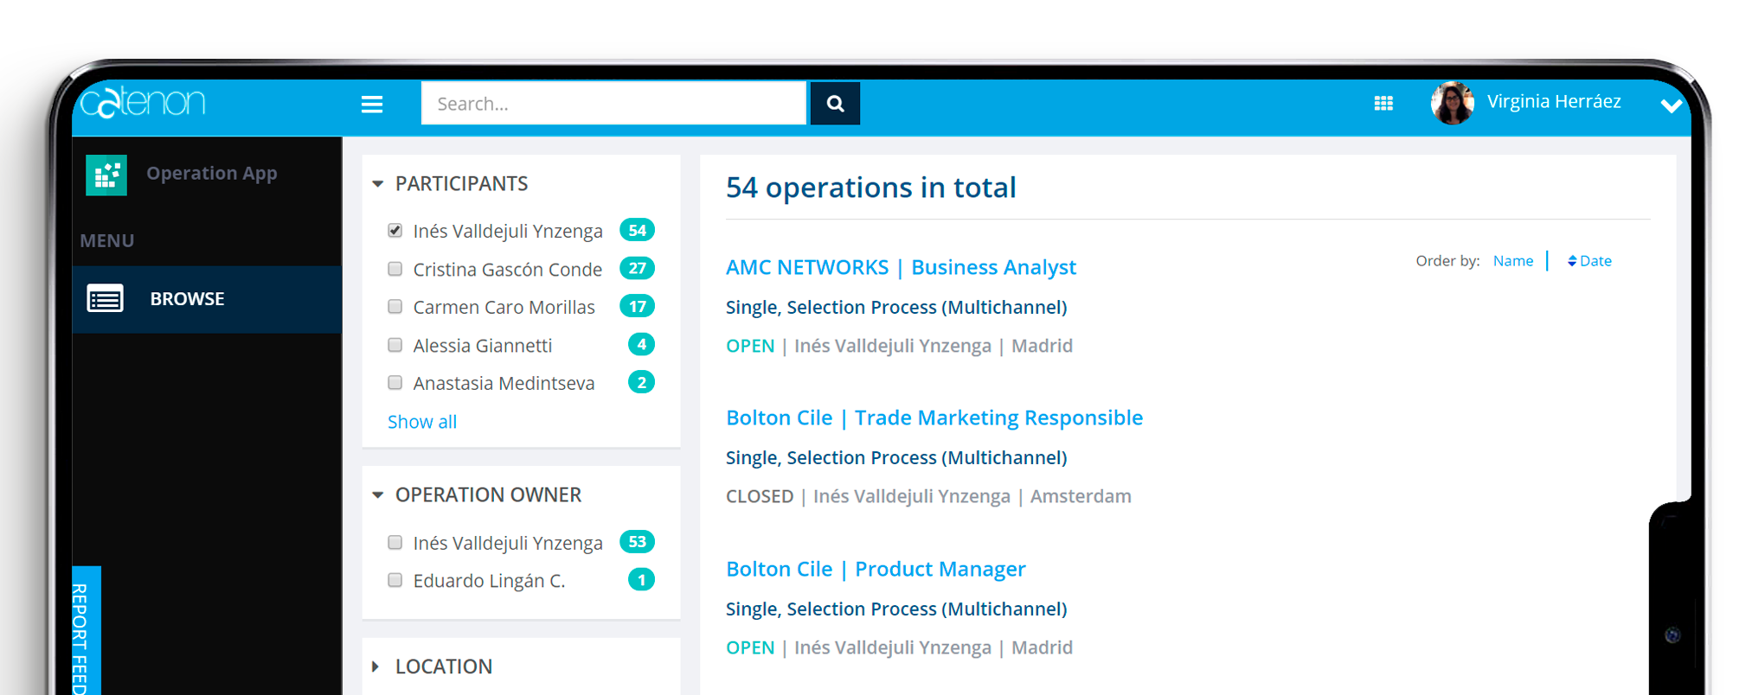1752x695 pixels.
Task: Expand the LOCATION section
Action: coord(375,666)
